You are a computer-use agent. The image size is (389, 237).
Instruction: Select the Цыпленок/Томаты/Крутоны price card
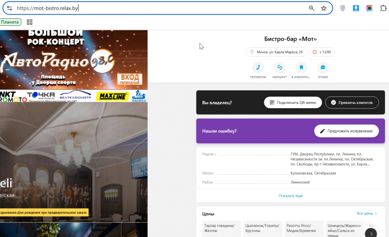coord(263,229)
